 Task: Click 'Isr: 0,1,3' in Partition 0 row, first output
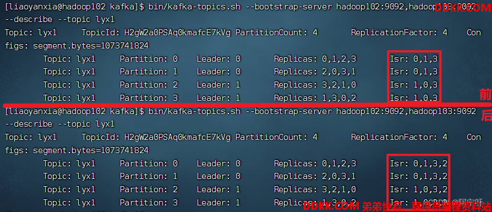click(x=413, y=59)
